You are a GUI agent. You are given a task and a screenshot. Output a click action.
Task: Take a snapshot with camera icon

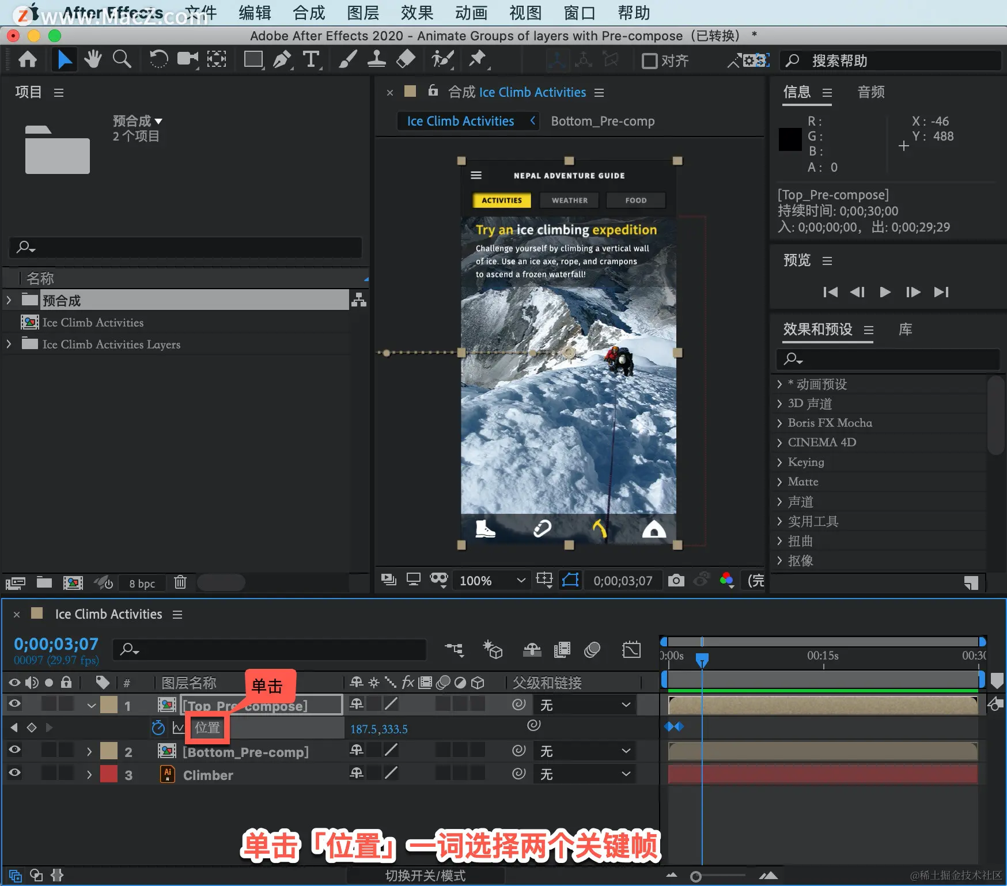676,580
